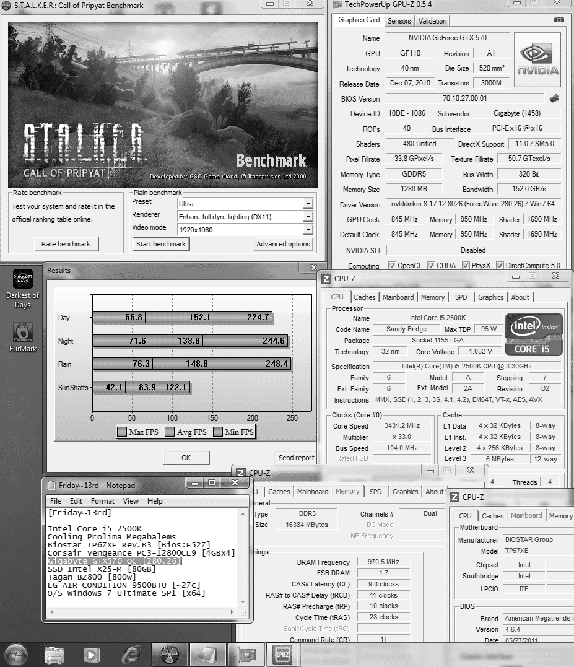Open FurMark desktop shortcut
This screenshot has width=574, height=667.
click(22, 338)
